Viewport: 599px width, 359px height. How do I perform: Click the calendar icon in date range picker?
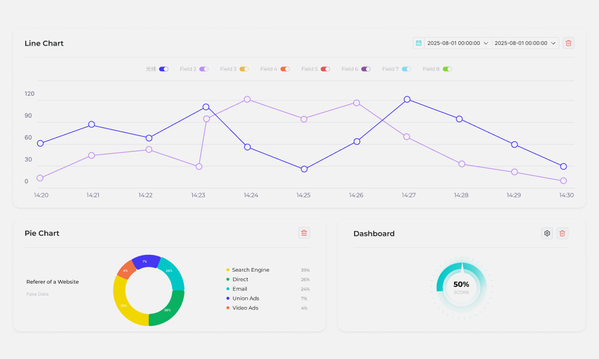point(419,43)
